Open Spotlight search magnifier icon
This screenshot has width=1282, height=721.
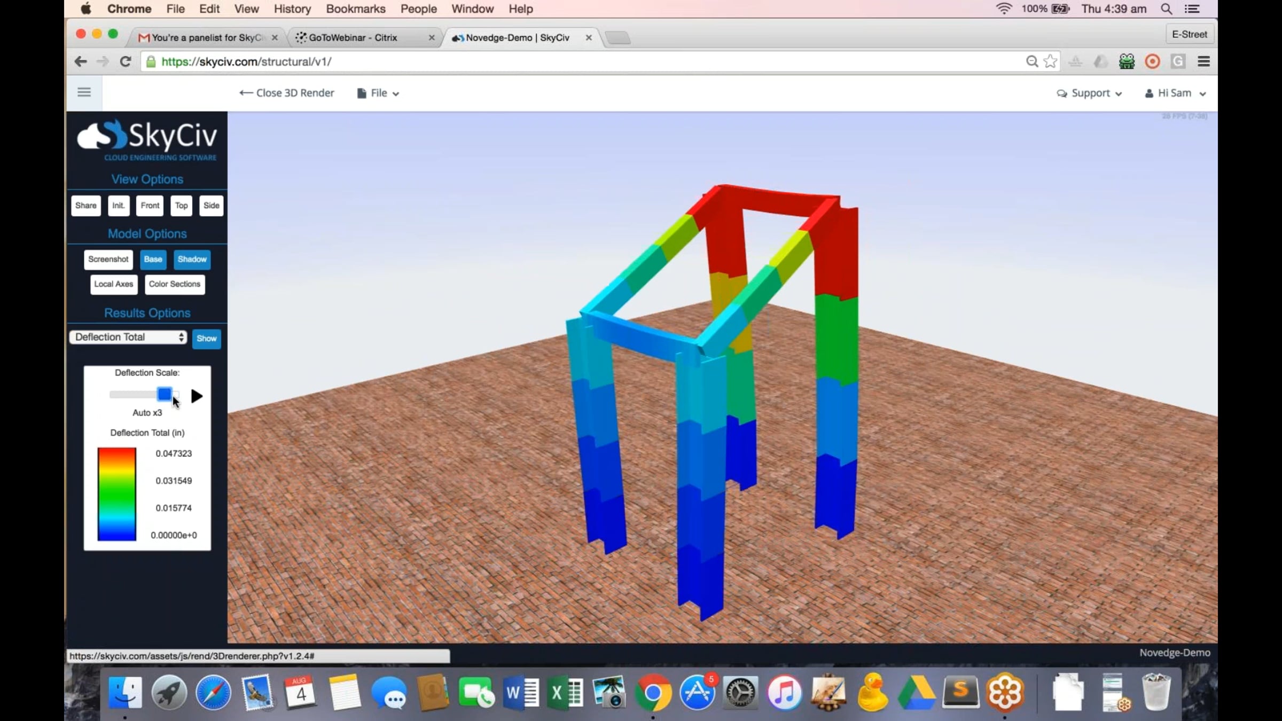1166,9
